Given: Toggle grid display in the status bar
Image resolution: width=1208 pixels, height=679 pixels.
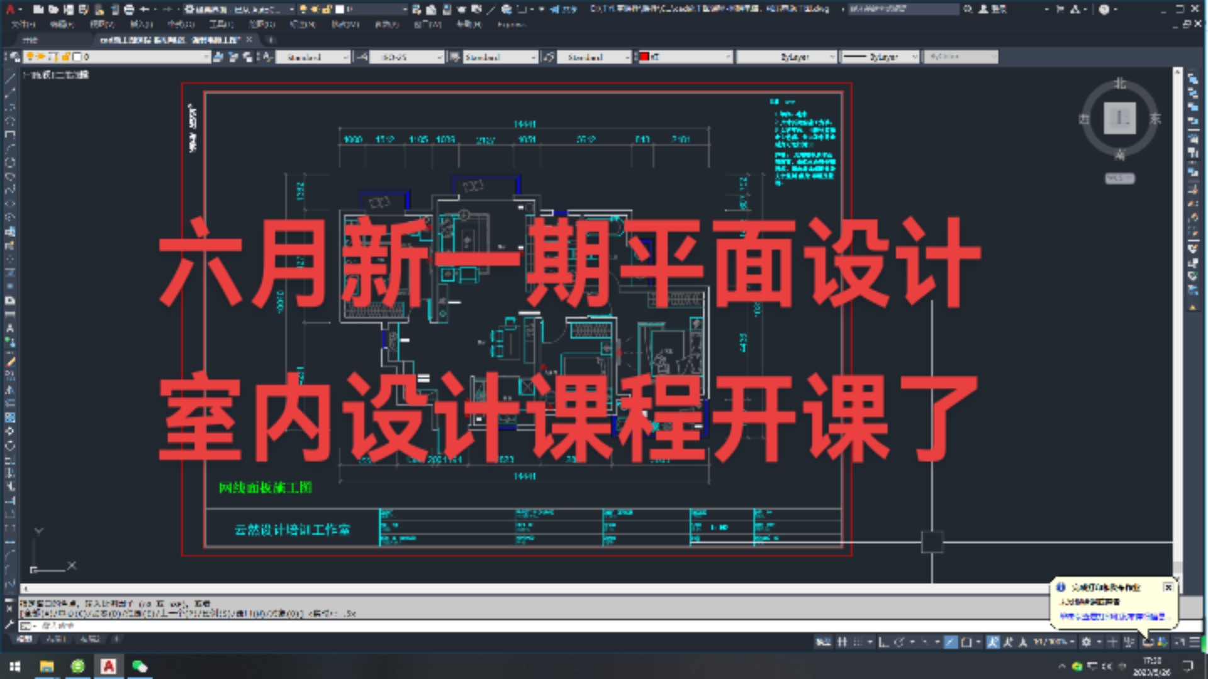Looking at the screenshot, I should click(842, 642).
